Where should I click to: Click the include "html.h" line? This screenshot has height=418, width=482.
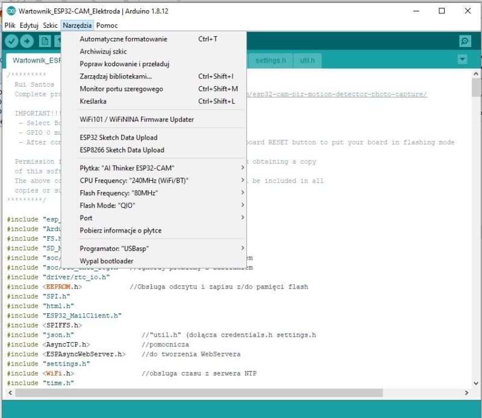click(x=40, y=306)
